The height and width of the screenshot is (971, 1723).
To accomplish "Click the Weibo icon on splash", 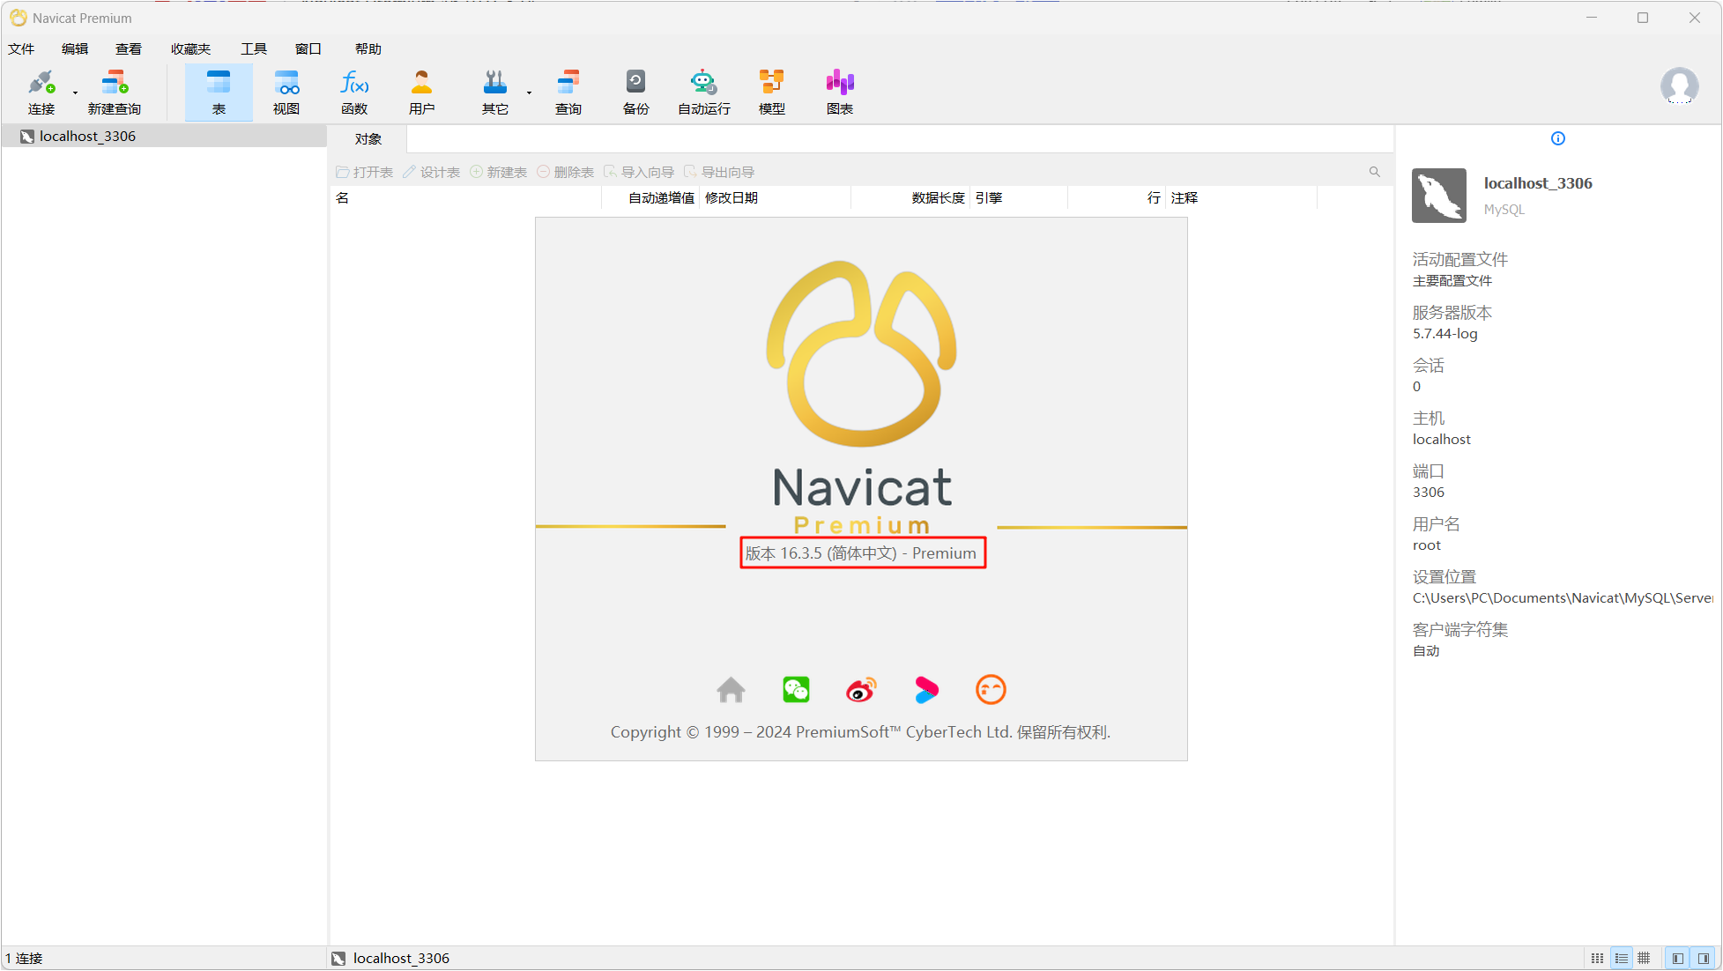I will coord(861,689).
